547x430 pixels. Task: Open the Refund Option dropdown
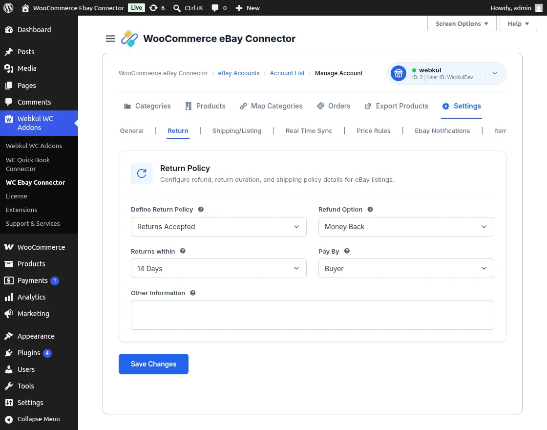click(406, 227)
